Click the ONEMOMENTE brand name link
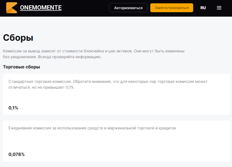 (x=41, y=8)
